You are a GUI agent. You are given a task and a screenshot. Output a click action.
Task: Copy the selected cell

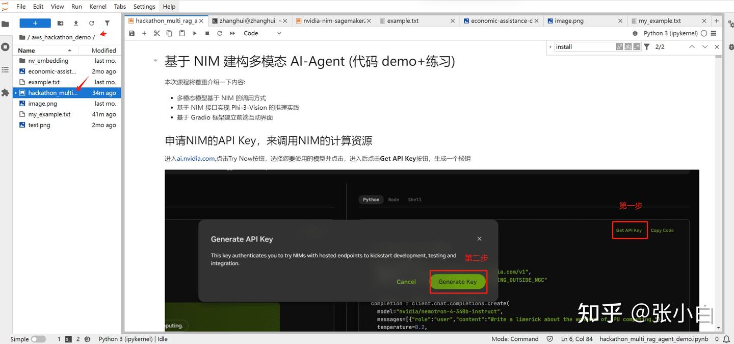[x=169, y=33]
